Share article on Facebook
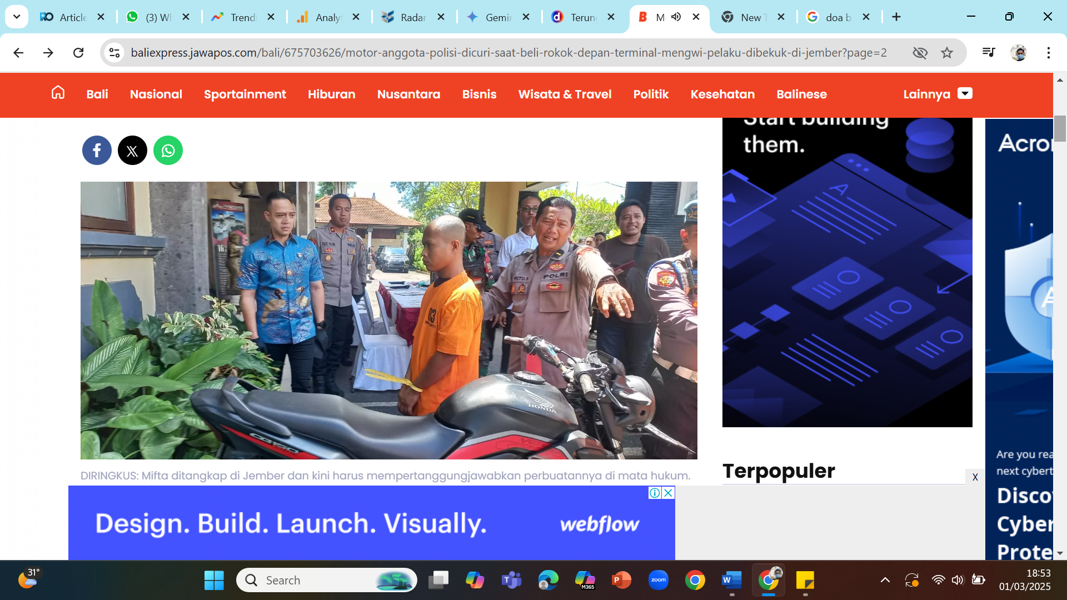Screen dimensions: 1067x600 [97, 151]
